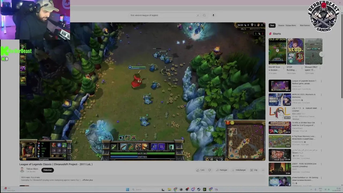Click the Gangplank champion portrait in HUD

point(28,150)
